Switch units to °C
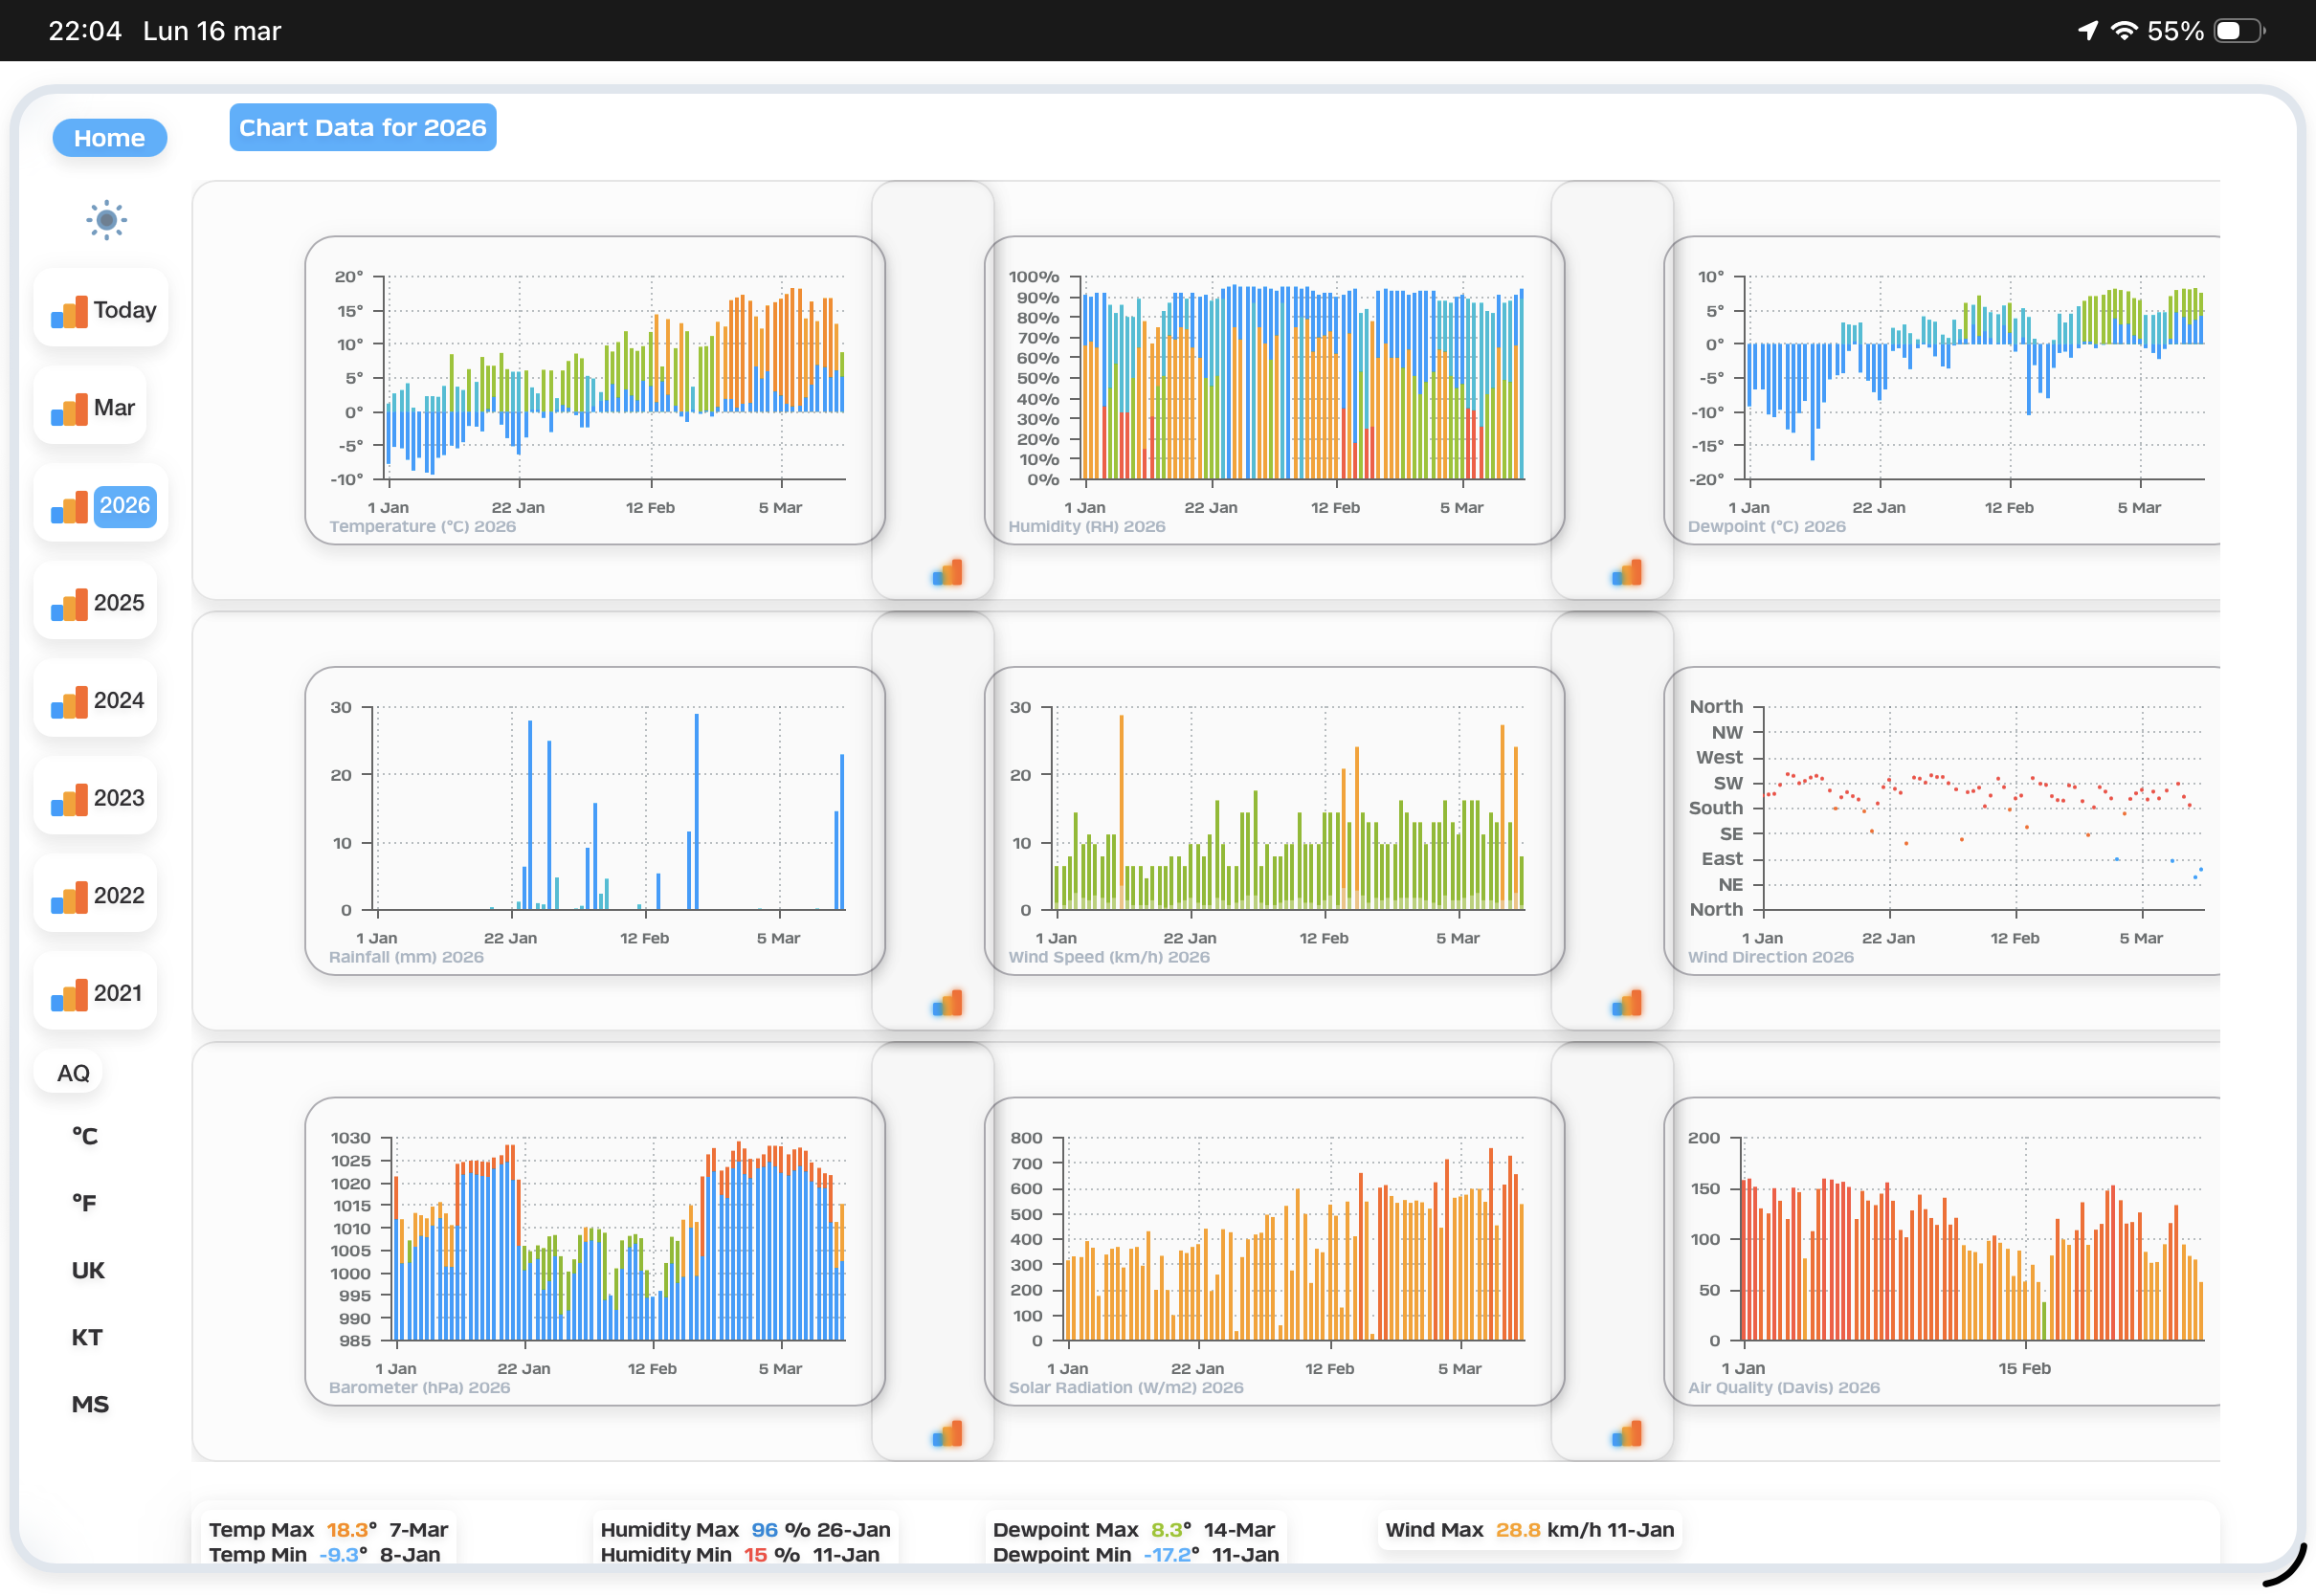 [85, 1136]
